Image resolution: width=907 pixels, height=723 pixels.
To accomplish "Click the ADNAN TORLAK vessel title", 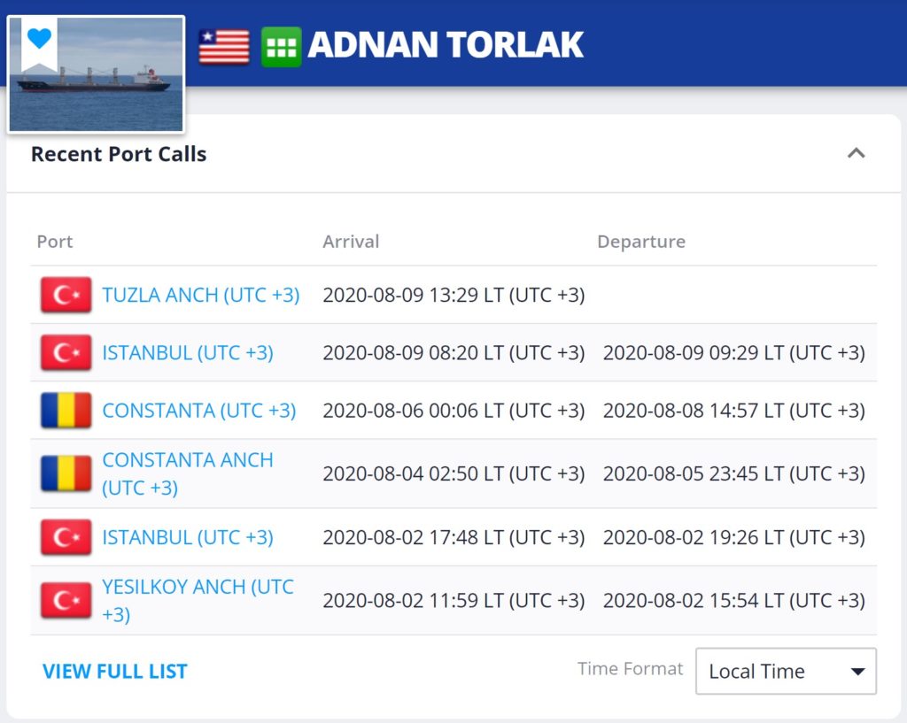I will tap(446, 44).
